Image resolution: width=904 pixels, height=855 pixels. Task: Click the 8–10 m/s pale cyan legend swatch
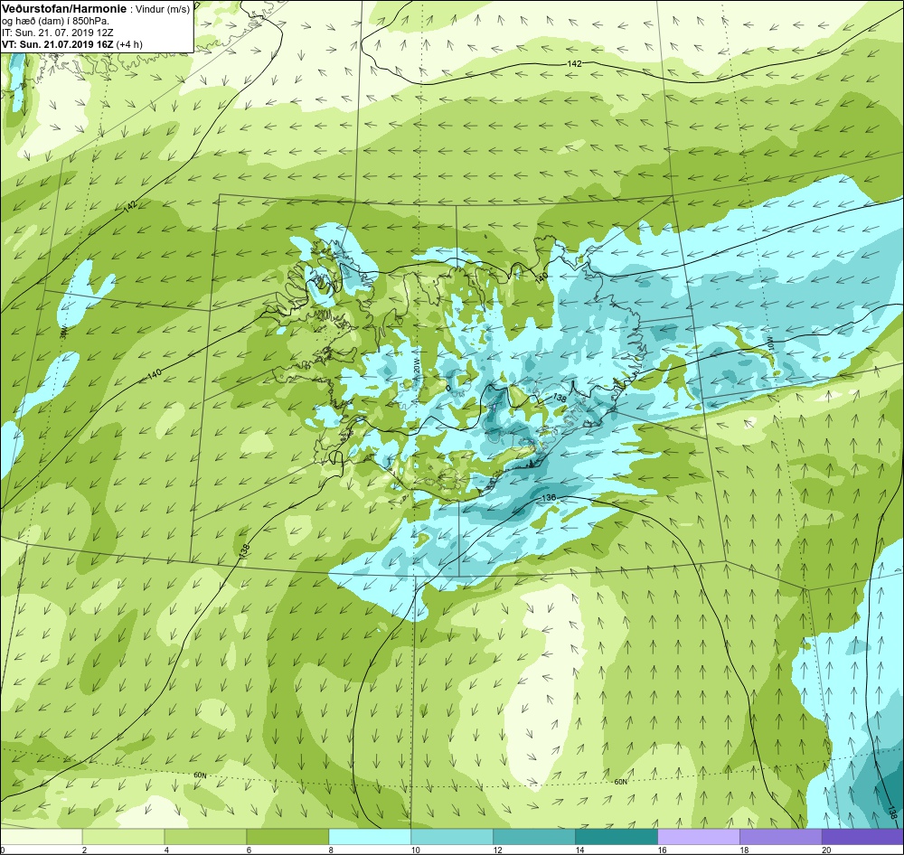tap(370, 836)
